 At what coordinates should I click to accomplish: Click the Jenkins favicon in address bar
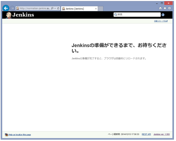pos(18,8)
